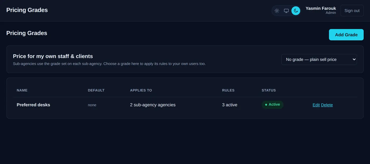Click the Yasmin Farouk user name
The height and width of the screenshot is (164, 370).
point(321,8)
